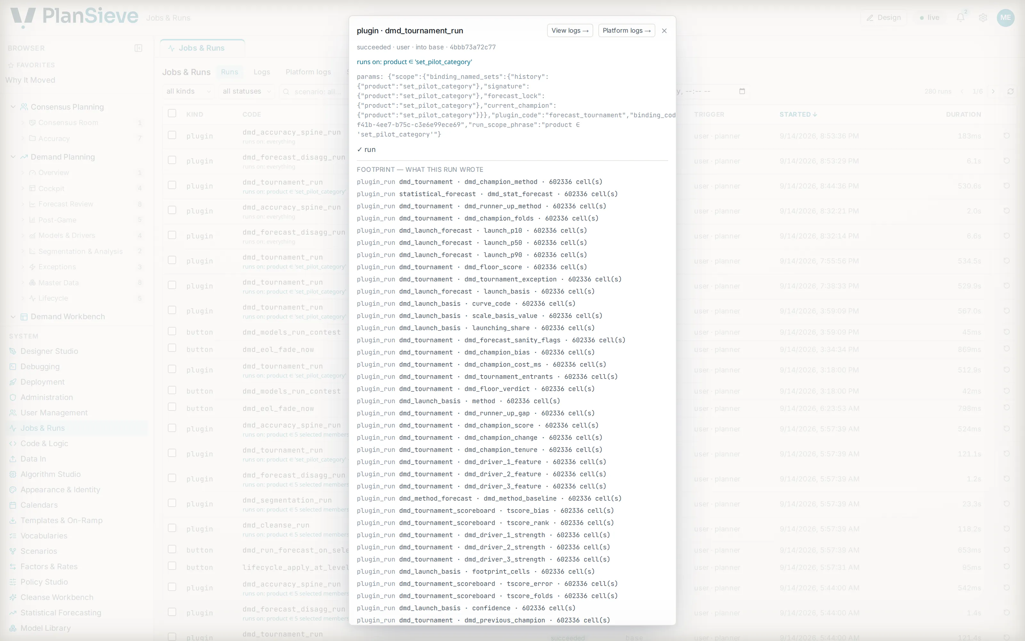Check the first dmd_forecast_disagg_run row checkbox

pyautogui.click(x=172, y=160)
